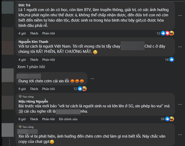
Task: Open Đức Trà's profile name link
Action: pos(25,5)
